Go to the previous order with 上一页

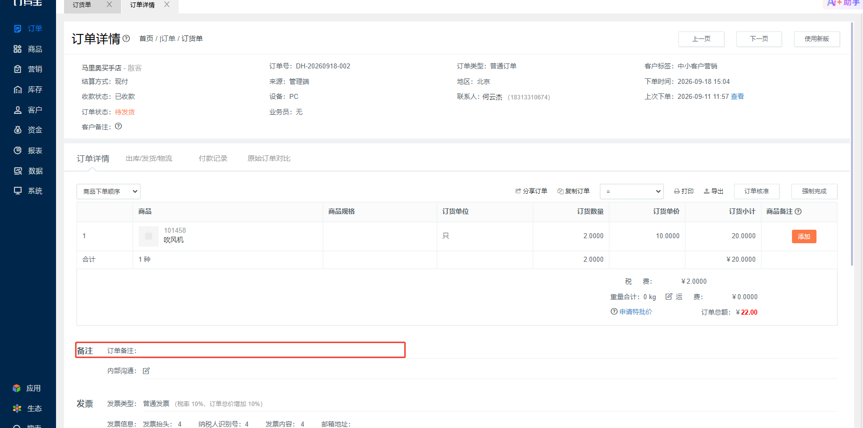701,39
